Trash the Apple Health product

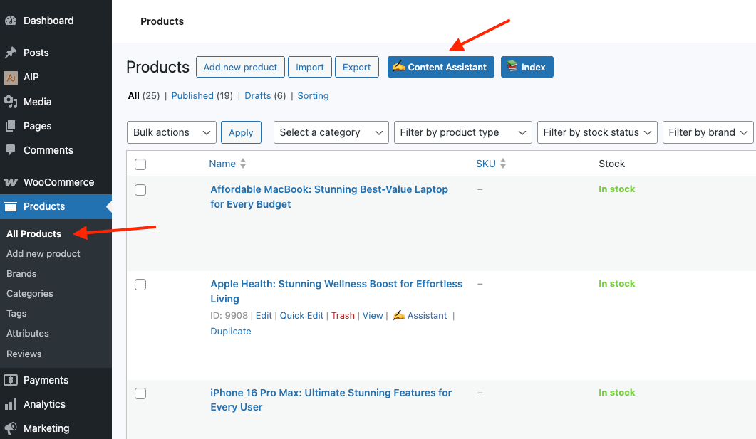(343, 315)
